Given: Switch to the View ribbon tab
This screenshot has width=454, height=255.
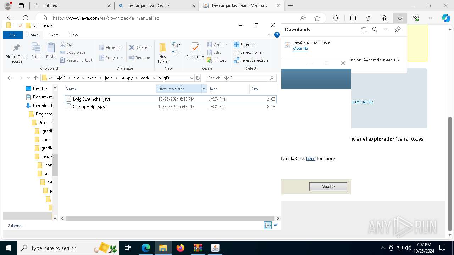Looking at the screenshot, I should [73, 35].
